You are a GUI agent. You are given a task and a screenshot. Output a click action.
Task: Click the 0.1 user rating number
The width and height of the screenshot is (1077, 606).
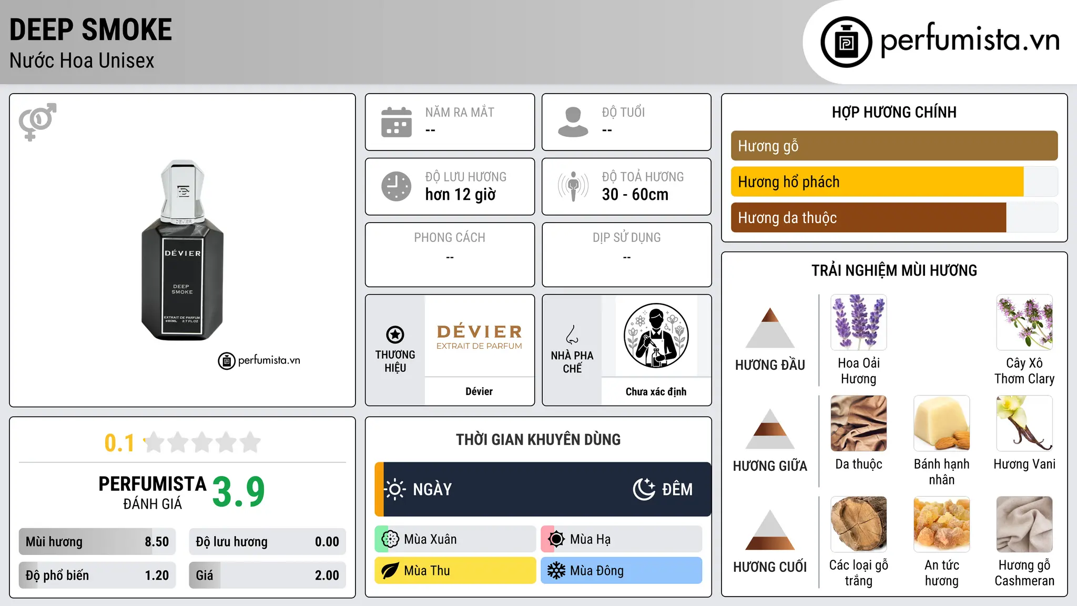click(119, 443)
